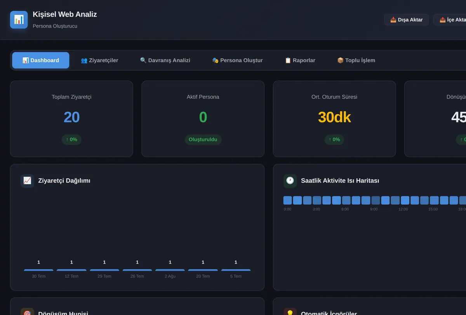
Task: Click the Toplam Ziyaretçi value 20
Action: tap(71, 117)
